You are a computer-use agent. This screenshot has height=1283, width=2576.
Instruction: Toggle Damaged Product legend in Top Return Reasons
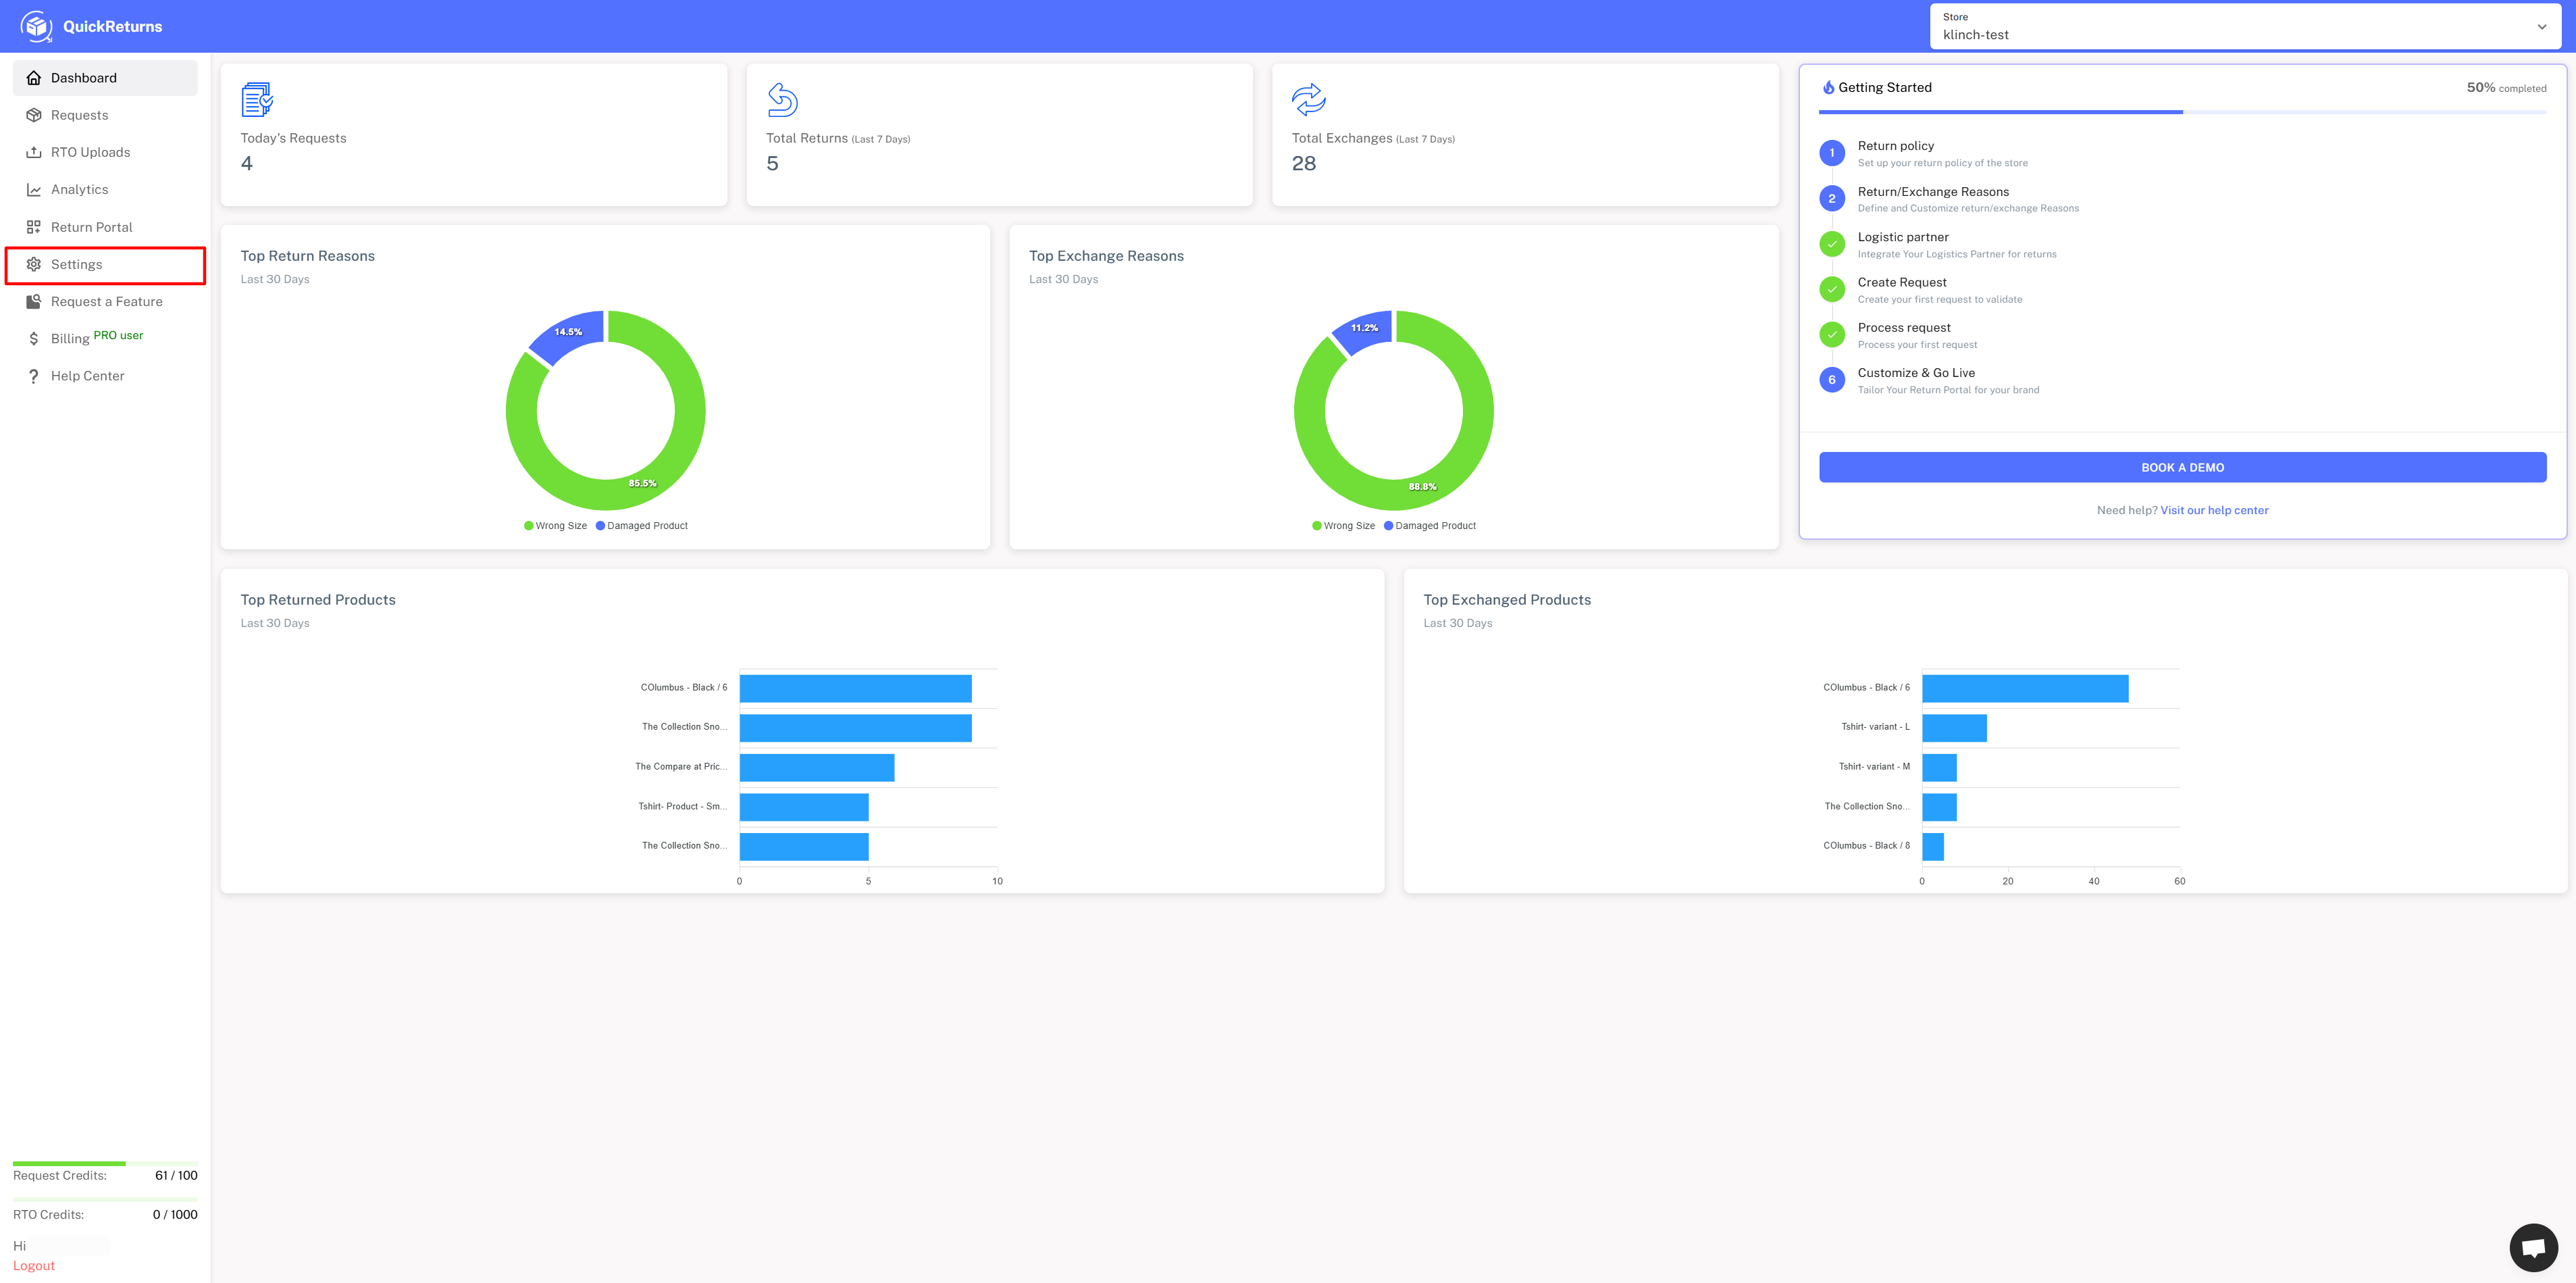[641, 526]
